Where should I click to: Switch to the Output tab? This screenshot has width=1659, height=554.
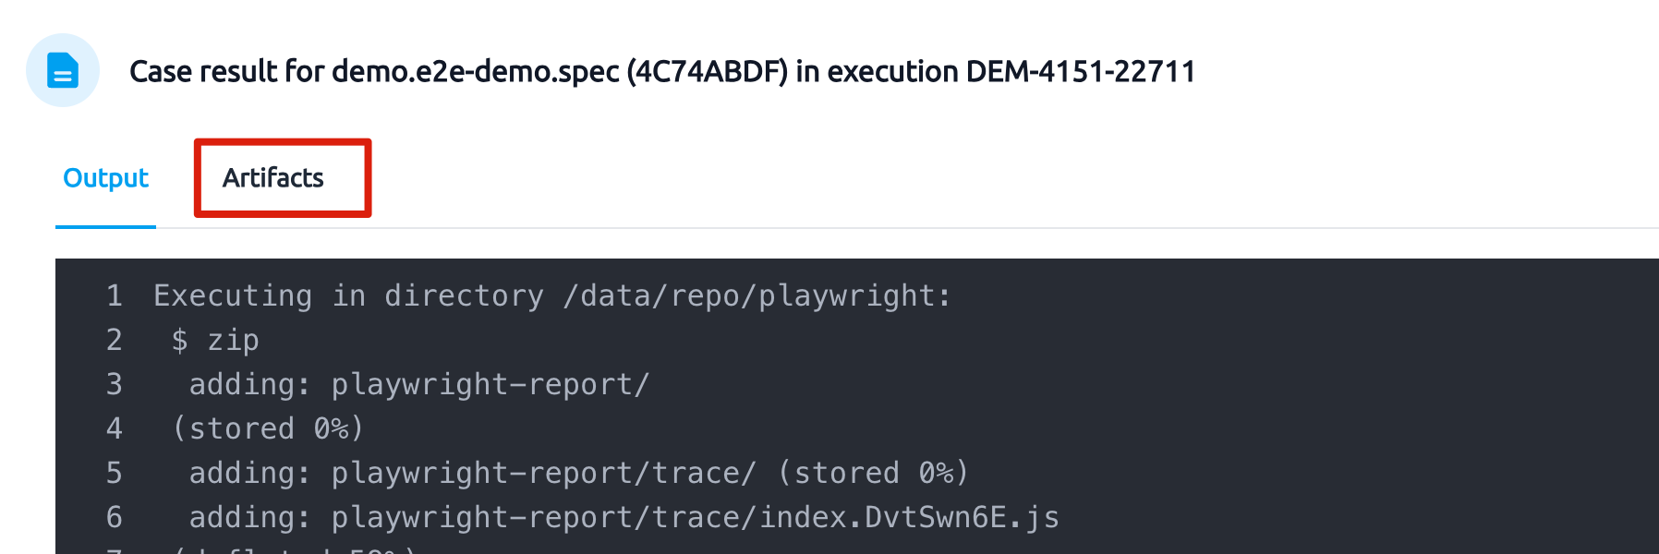[105, 178]
